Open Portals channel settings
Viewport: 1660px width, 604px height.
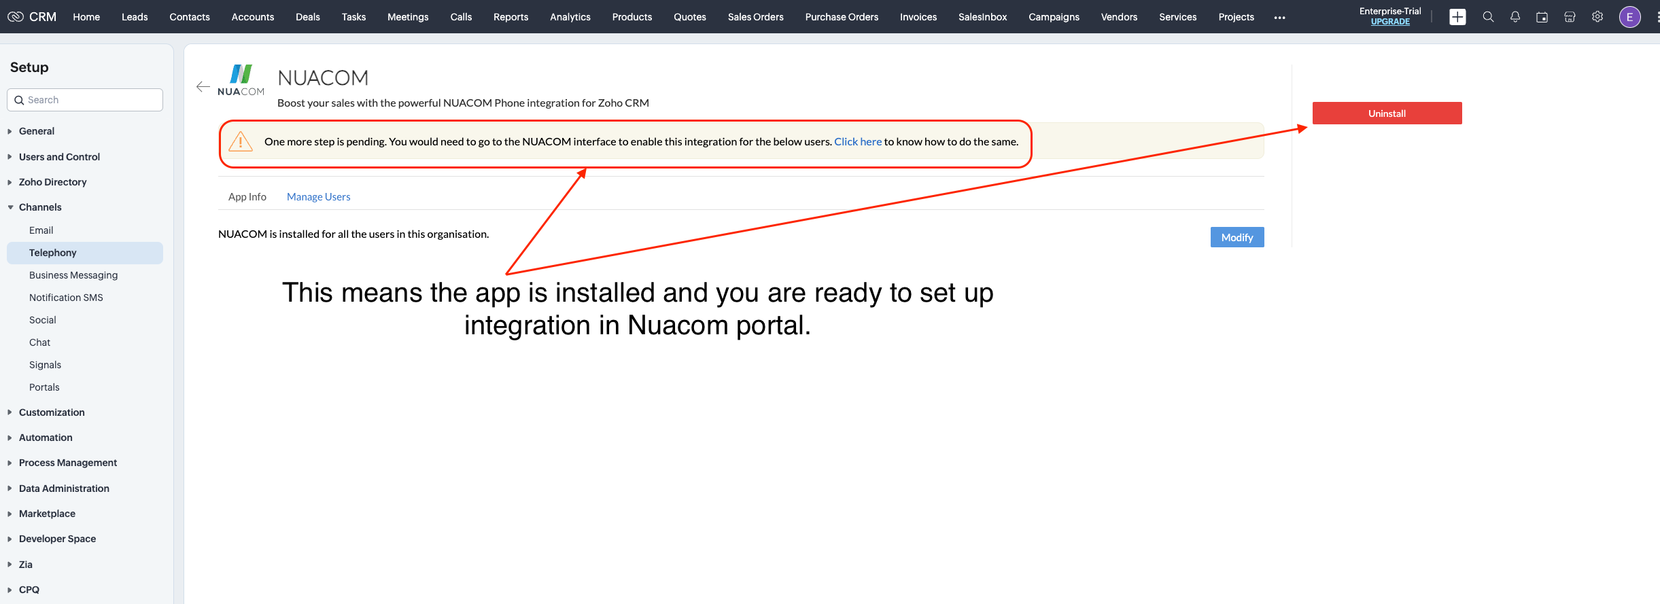click(x=44, y=387)
